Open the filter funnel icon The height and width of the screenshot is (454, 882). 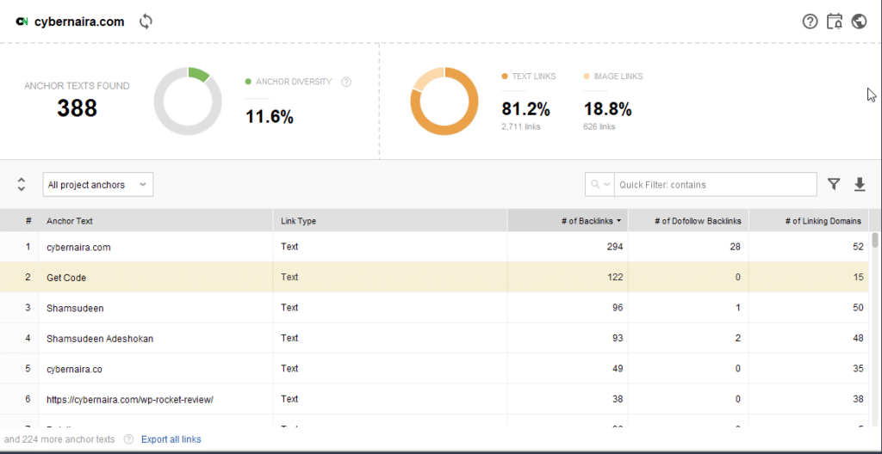(x=834, y=184)
